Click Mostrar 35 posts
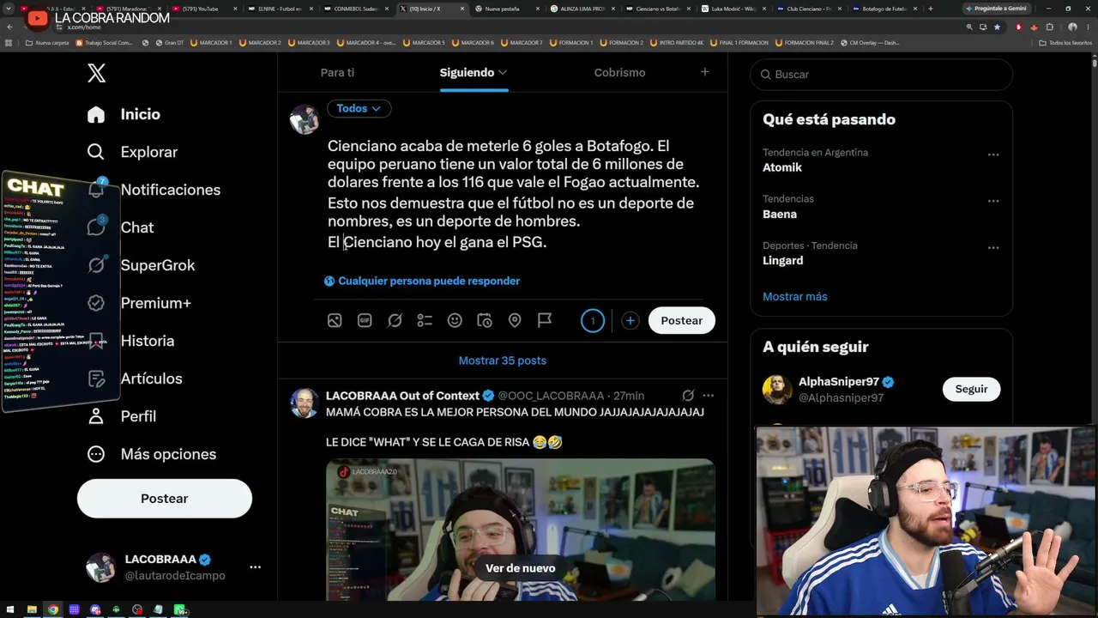The height and width of the screenshot is (618, 1098). (x=503, y=360)
